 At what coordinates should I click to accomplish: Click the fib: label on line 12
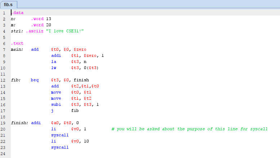pos(16,80)
